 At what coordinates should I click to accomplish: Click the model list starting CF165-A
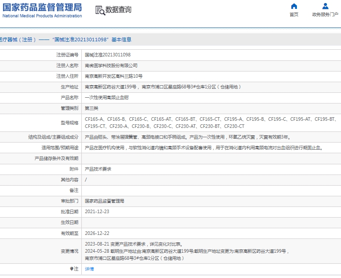click(211, 119)
